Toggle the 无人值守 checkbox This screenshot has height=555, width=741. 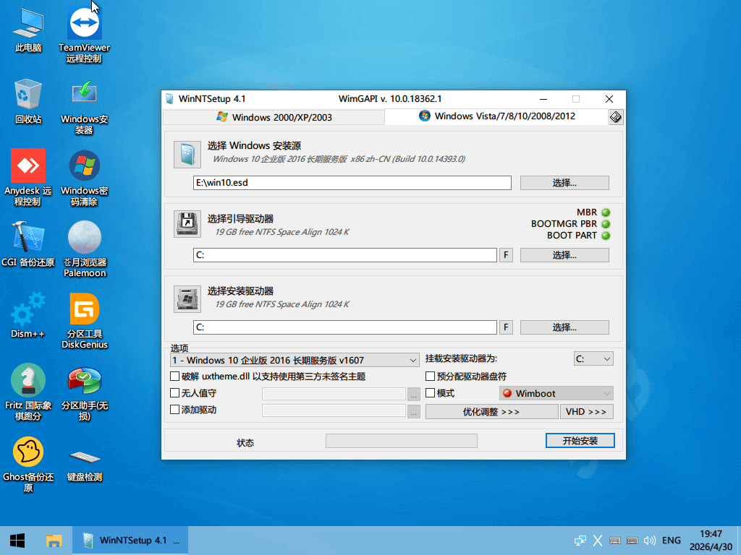point(175,392)
